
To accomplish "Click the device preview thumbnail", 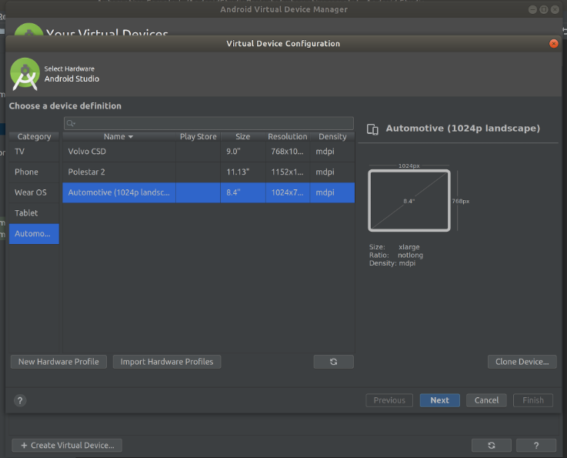I will (x=409, y=200).
